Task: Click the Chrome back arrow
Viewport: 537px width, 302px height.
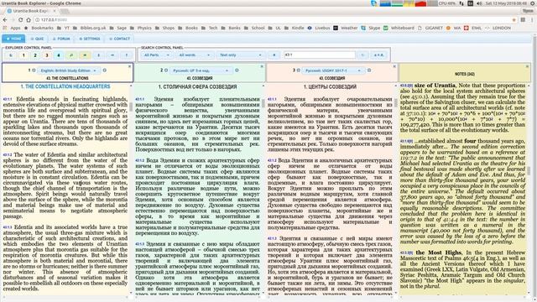Action: (x=5, y=20)
